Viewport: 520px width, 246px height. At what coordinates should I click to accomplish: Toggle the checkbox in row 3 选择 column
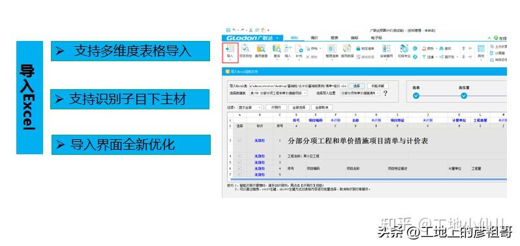[239, 141]
